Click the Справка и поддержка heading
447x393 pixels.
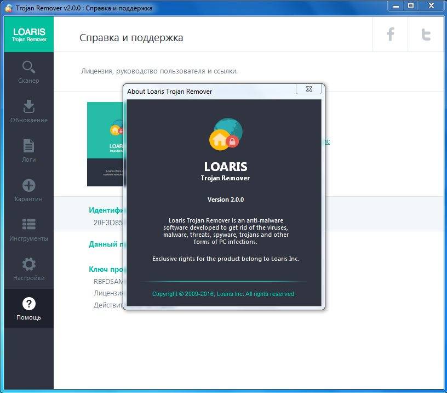(x=131, y=38)
